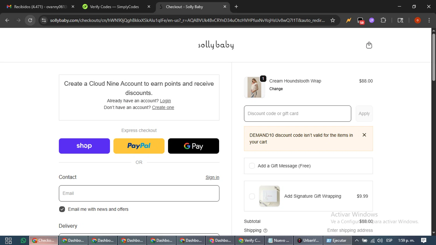This screenshot has height=245, width=436.
Task: Switch to Verify Codes SimplyCodes tab
Action: [x=116, y=7]
